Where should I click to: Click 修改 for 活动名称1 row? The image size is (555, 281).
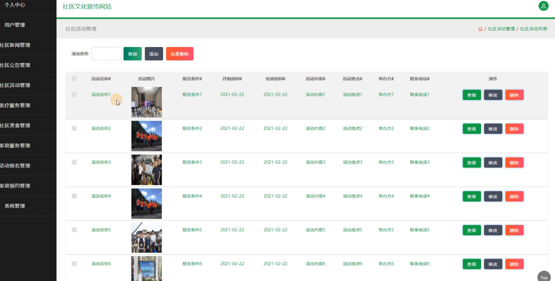(493, 95)
